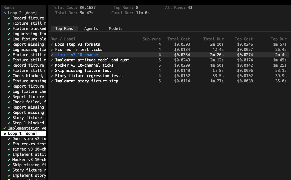This screenshot has width=291, height=180.
Task: Select the Check blocked, sidebar item
Action: 28,76
